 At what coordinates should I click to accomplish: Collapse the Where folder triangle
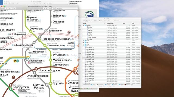[x=83, y=46]
